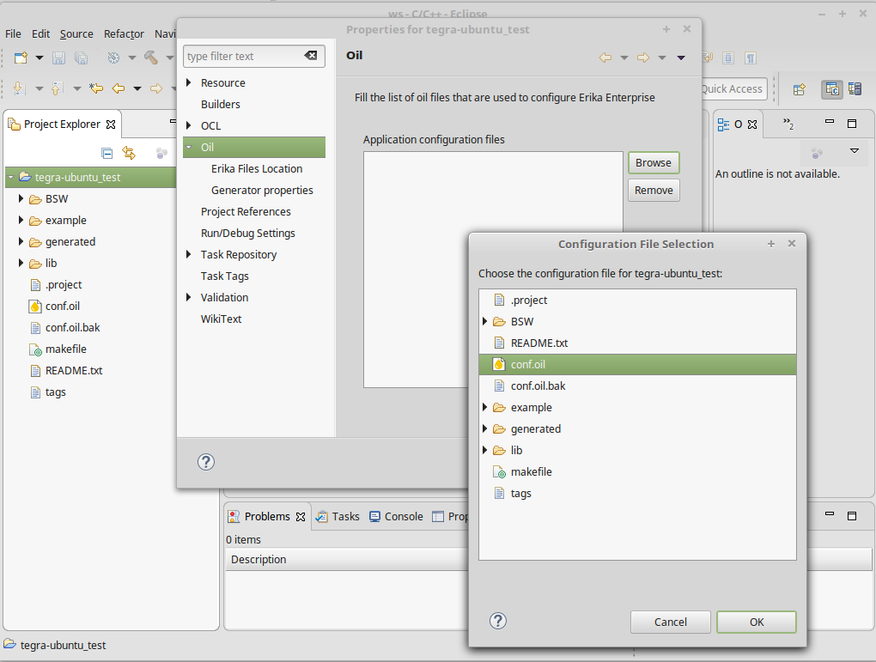Select conf.oil.bak in the file selection list
Image resolution: width=876 pixels, height=662 pixels.
(637, 386)
